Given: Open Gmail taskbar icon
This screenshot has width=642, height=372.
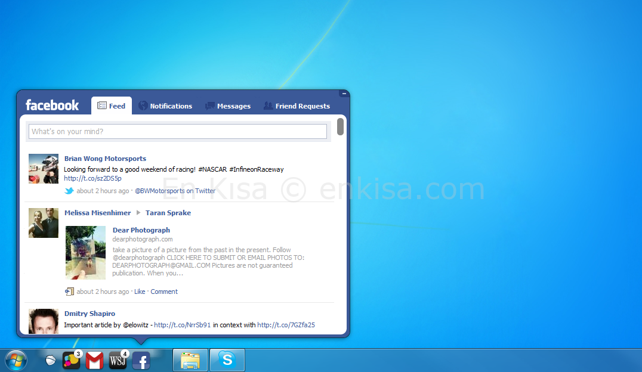Looking at the screenshot, I should click(x=95, y=361).
